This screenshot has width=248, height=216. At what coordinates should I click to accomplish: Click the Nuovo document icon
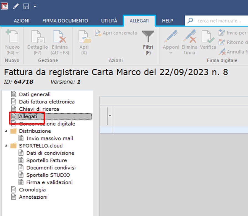[x=12, y=37]
